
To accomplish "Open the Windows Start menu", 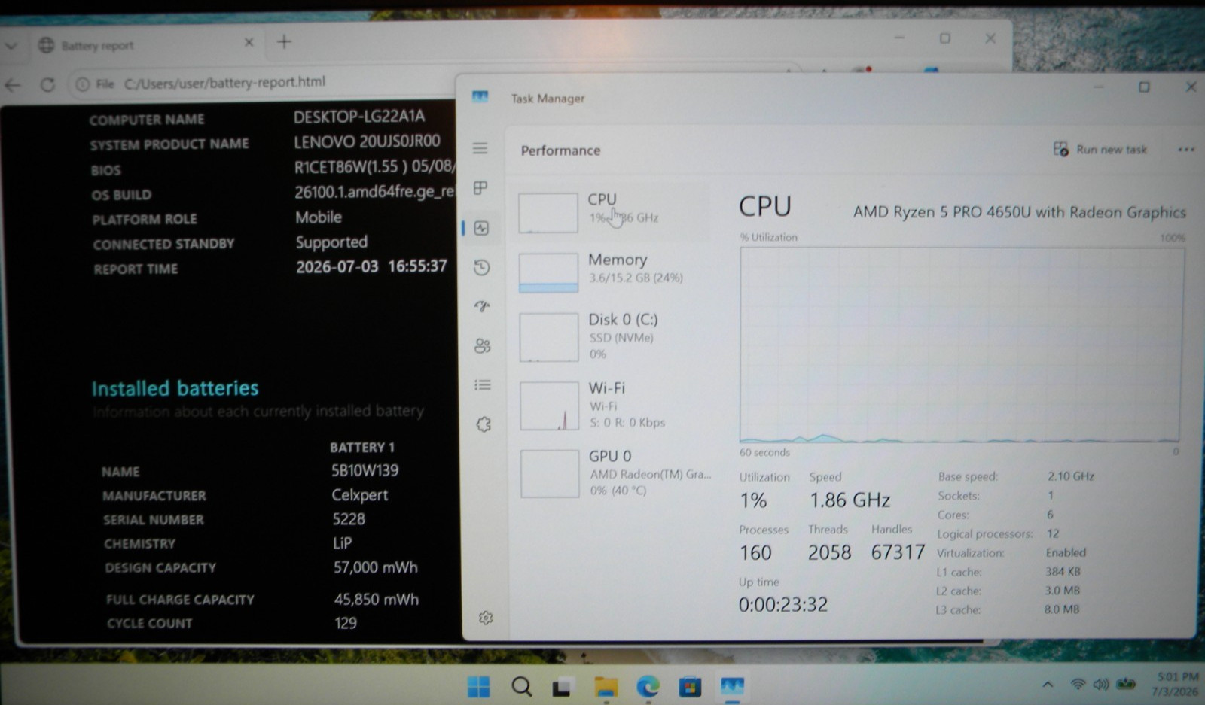I will click(x=478, y=686).
